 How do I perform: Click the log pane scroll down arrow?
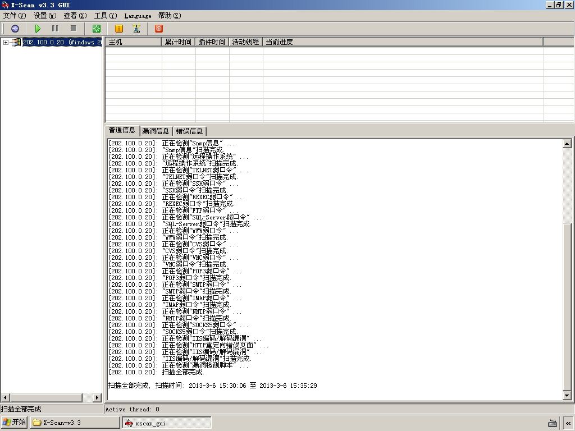click(567, 396)
